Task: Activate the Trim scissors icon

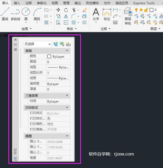Action: pos(74,10)
